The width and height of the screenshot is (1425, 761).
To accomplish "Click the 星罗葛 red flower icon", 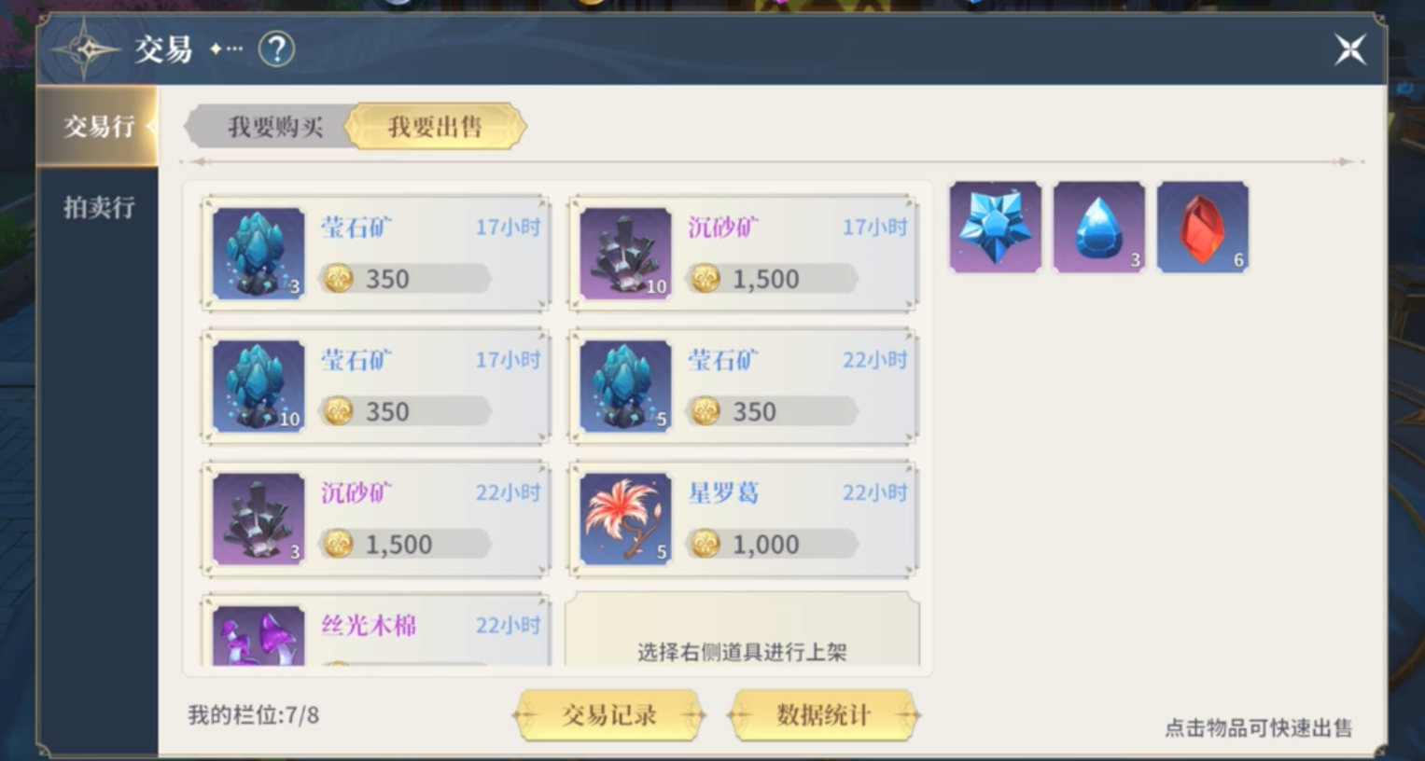I will point(625,519).
